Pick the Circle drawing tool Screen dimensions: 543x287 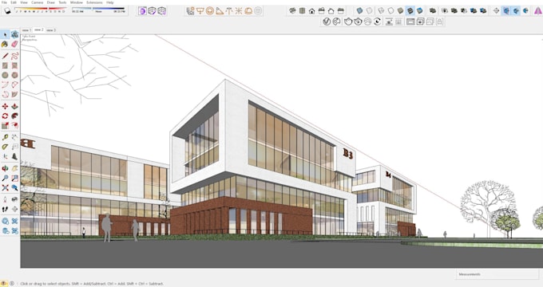[5, 75]
